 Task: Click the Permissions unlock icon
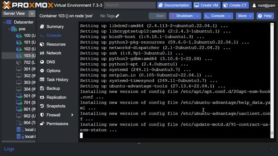[x=42, y=123]
